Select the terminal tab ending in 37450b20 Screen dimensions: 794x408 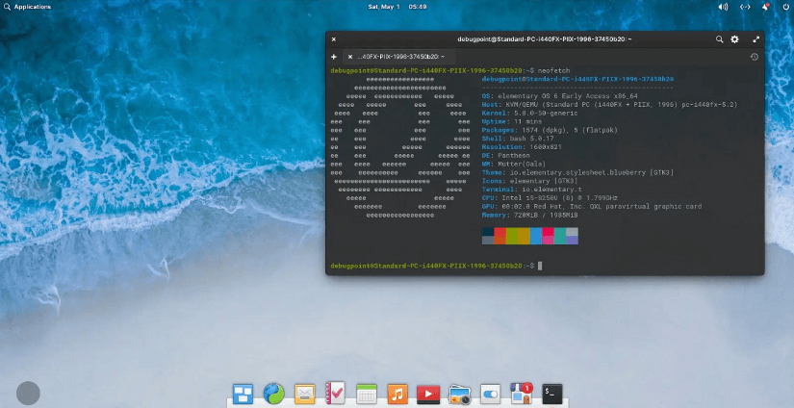click(x=399, y=57)
